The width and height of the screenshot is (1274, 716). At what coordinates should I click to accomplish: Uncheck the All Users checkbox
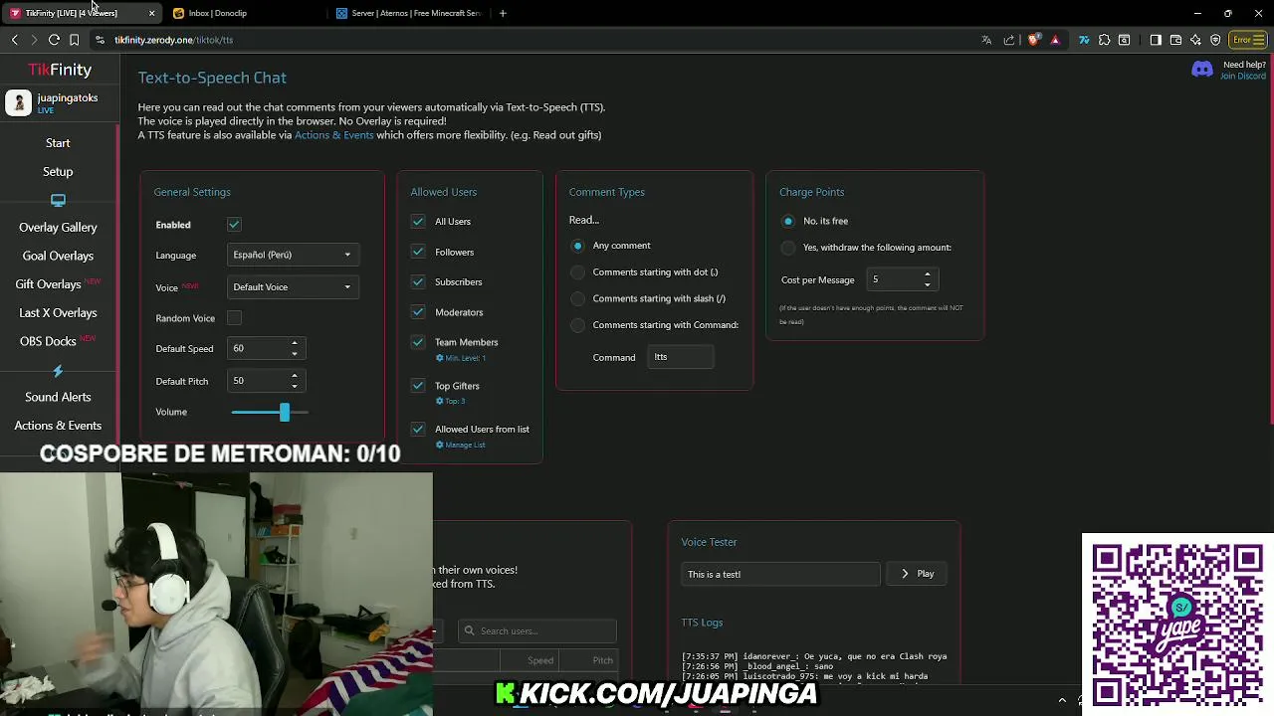tap(418, 222)
